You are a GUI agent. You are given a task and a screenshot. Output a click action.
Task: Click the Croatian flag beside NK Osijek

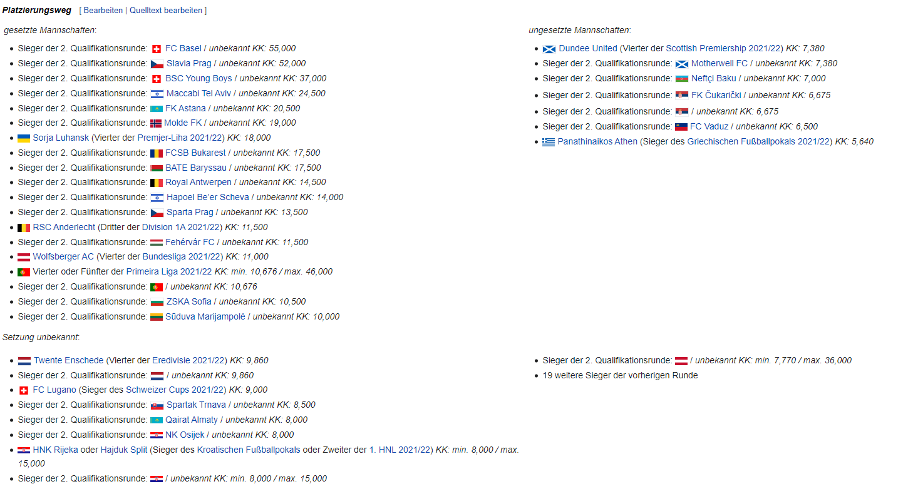pyautogui.click(x=157, y=435)
